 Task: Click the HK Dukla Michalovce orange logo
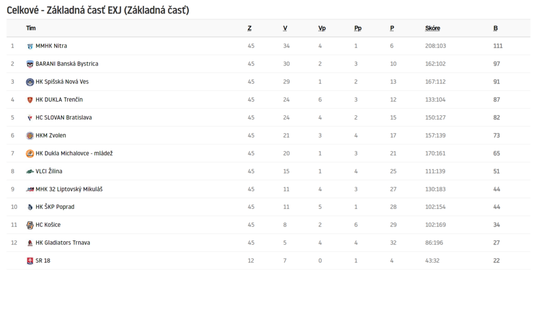[30, 153]
